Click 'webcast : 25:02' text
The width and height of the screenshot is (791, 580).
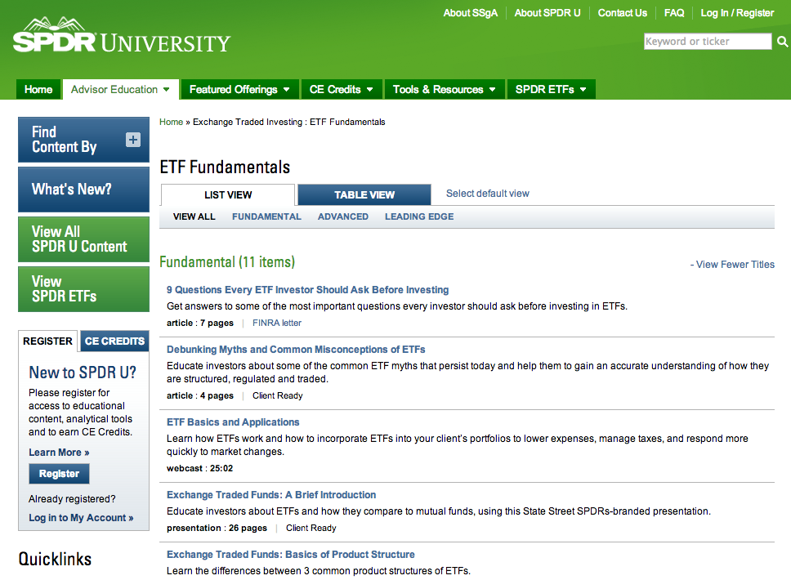pyautogui.click(x=199, y=468)
